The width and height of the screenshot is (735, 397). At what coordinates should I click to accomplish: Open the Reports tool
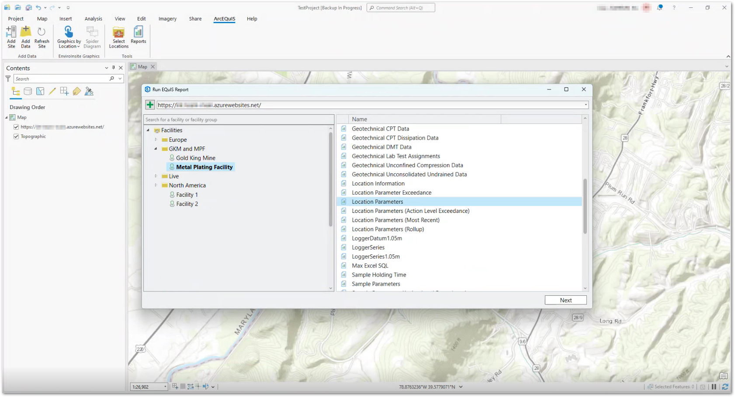138,35
